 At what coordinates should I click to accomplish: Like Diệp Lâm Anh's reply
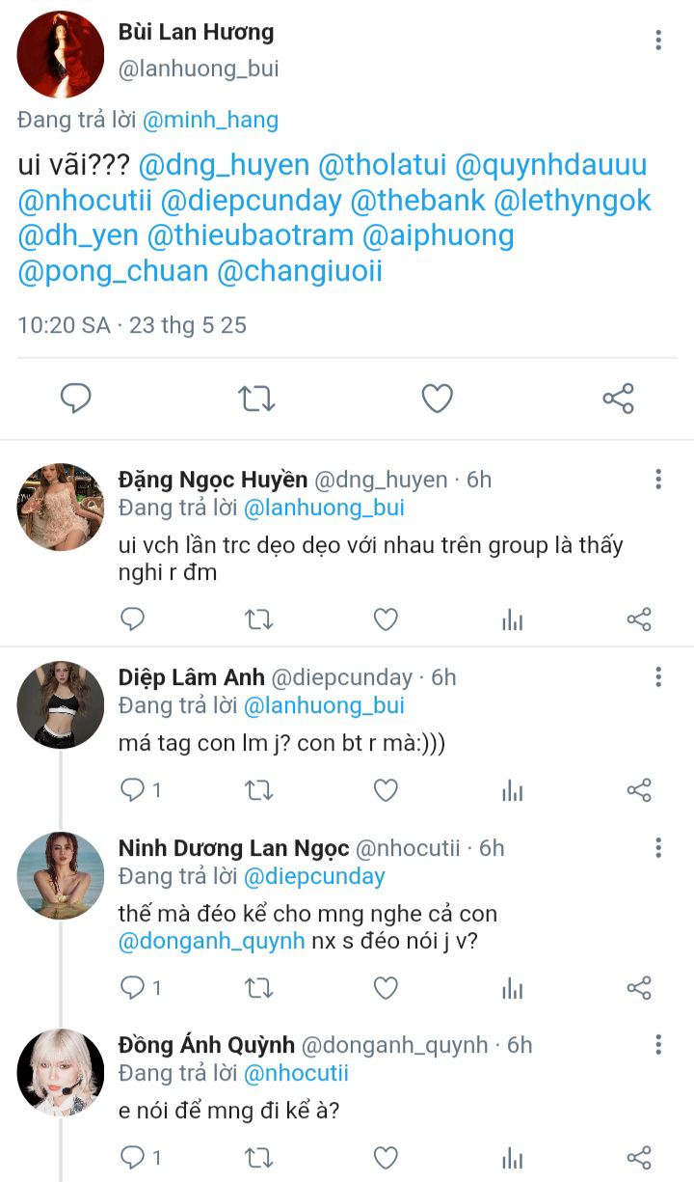[386, 791]
